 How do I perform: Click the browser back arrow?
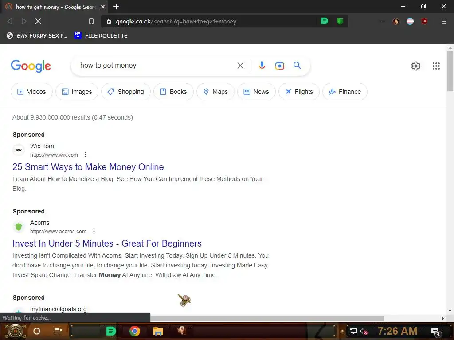[x=10, y=21]
